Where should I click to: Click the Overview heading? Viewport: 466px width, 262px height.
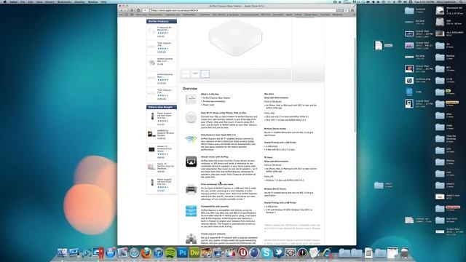click(189, 89)
